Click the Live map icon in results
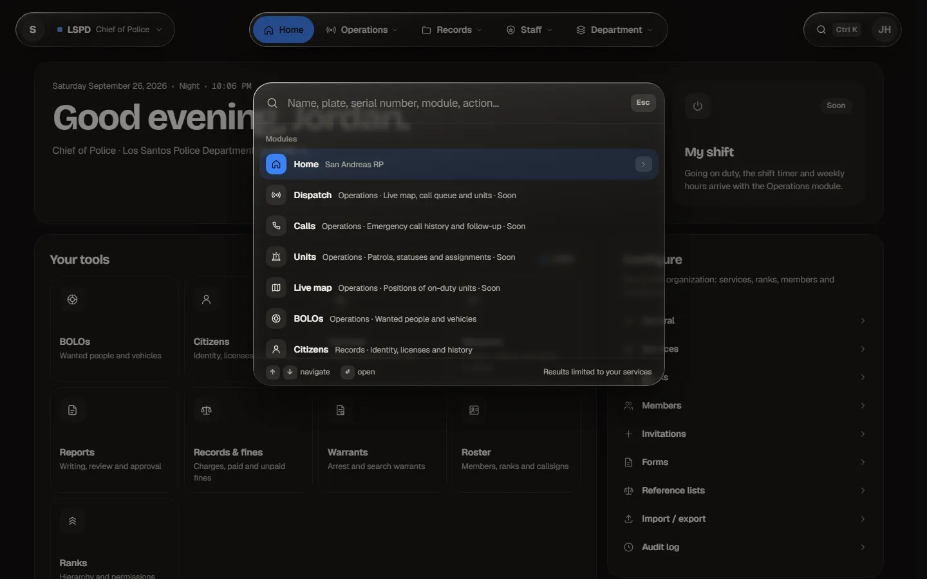The width and height of the screenshot is (927, 579). click(x=276, y=288)
